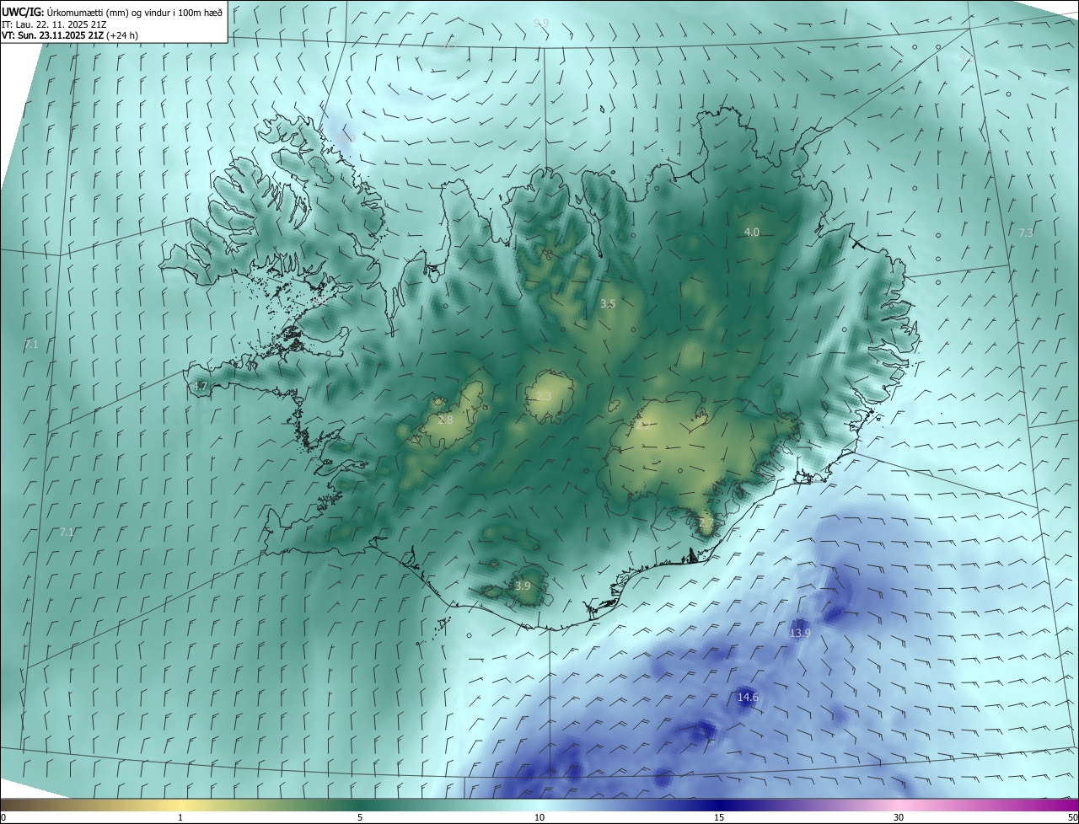Click the 30 tick label on the color scale
Screen dimensions: 1079x824
[x=899, y=817]
